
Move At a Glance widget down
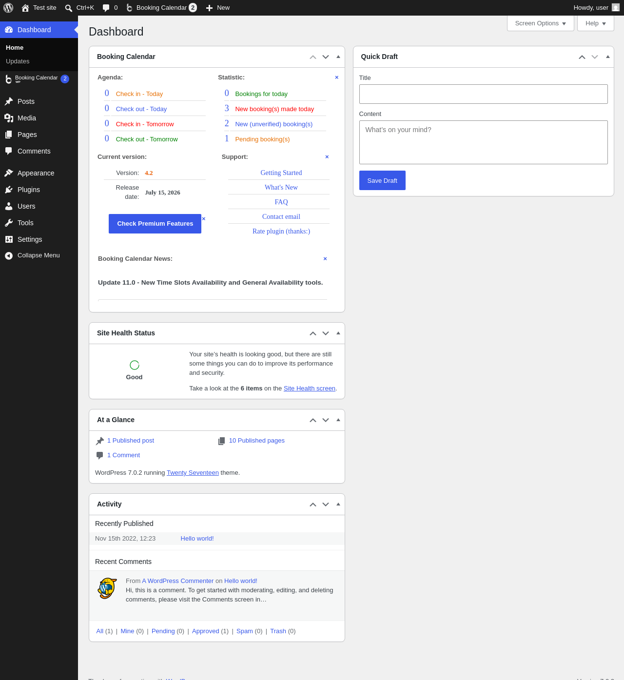coord(326,420)
